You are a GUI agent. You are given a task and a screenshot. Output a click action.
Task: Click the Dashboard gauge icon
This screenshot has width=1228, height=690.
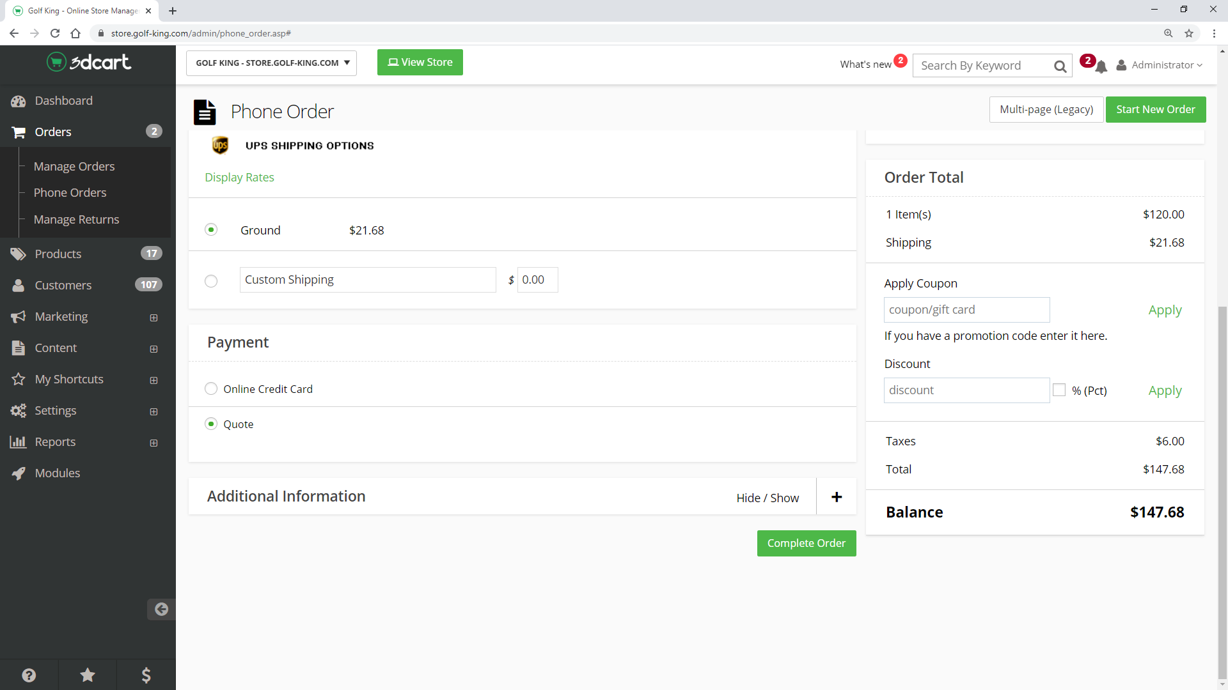19,101
